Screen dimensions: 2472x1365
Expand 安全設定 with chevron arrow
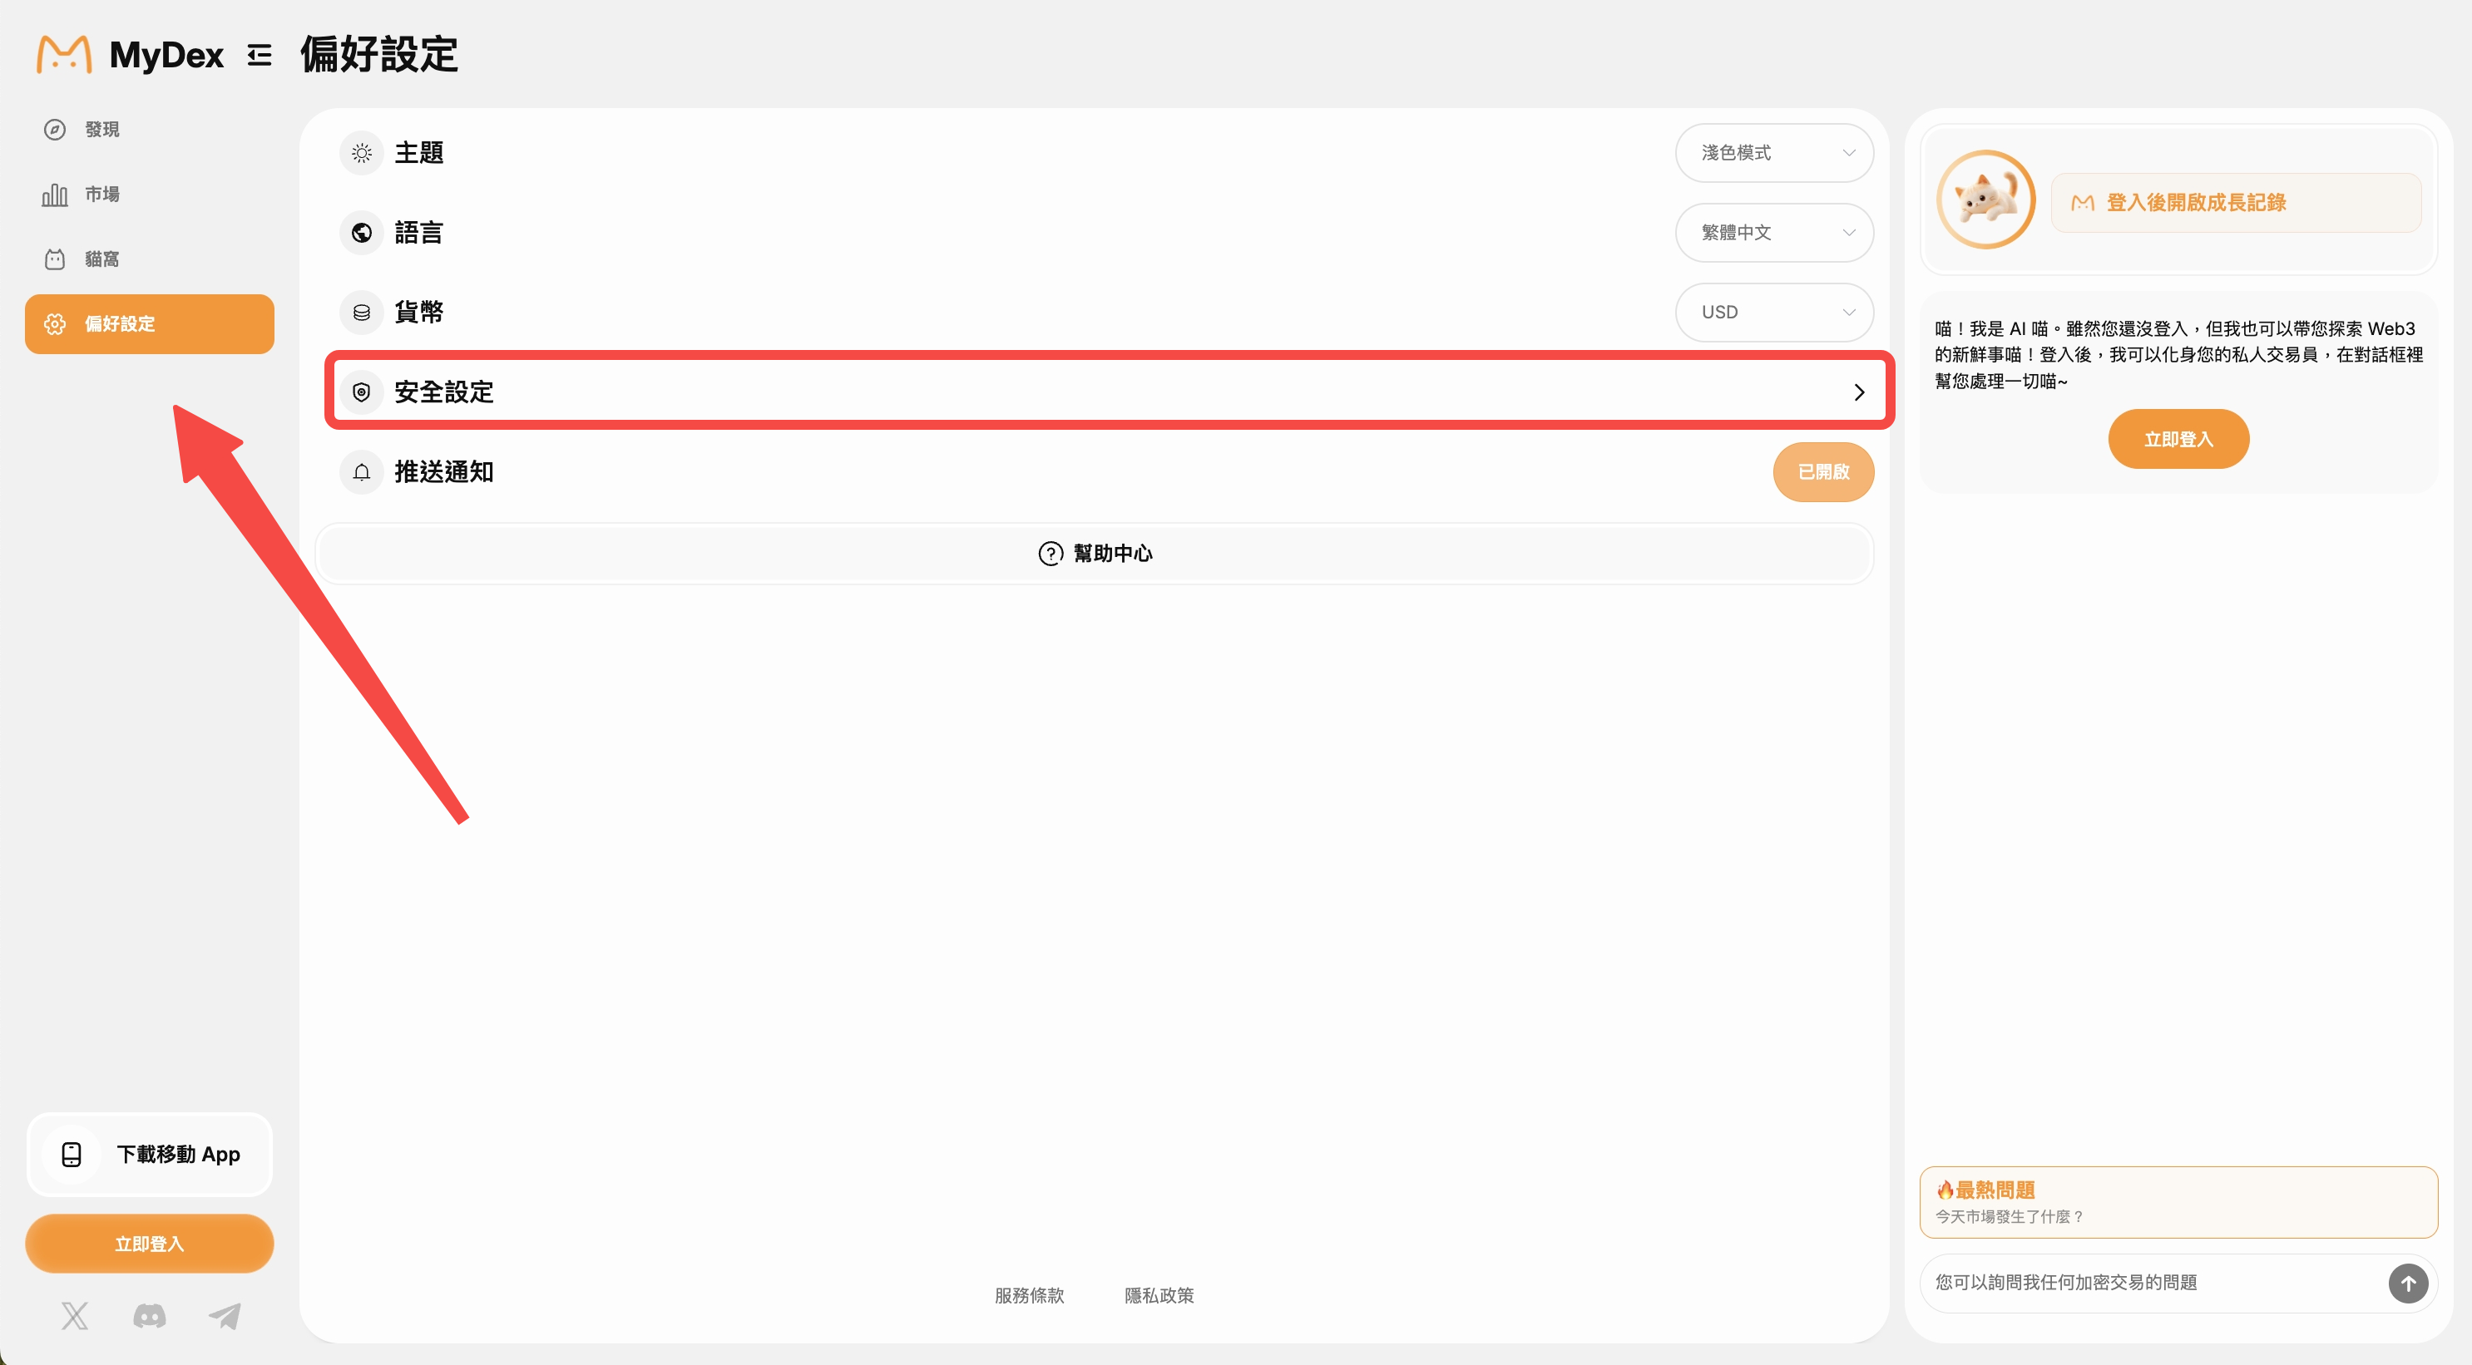pos(1859,392)
